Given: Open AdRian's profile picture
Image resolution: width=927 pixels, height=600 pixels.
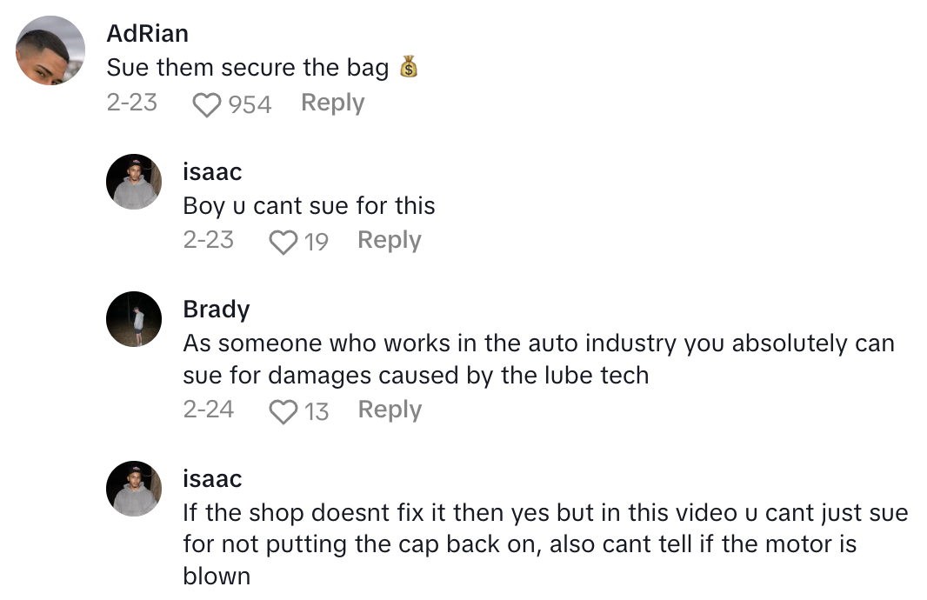Looking at the screenshot, I should coord(51,50).
